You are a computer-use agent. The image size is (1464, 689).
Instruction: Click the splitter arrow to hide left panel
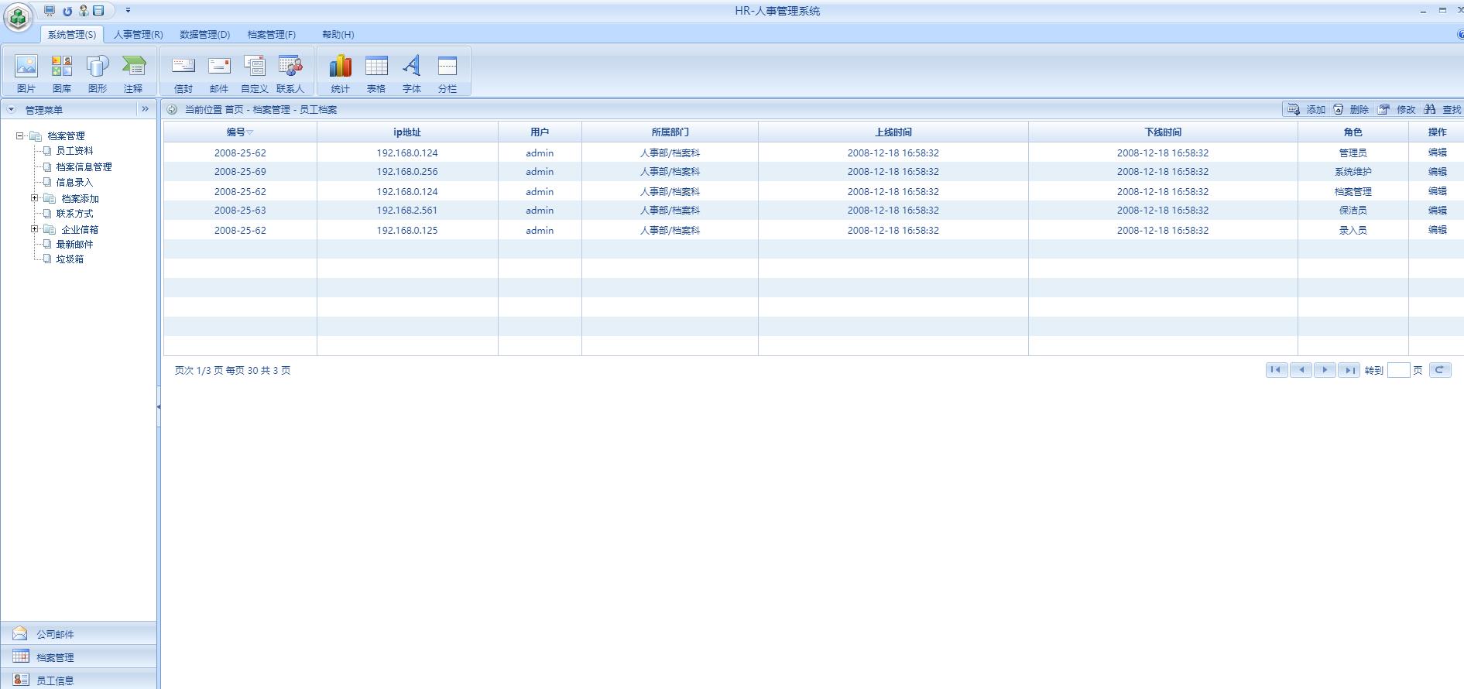pyautogui.click(x=159, y=406)
